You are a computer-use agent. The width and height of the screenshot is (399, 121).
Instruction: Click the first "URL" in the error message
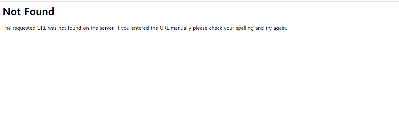click(x=42, y=28)
